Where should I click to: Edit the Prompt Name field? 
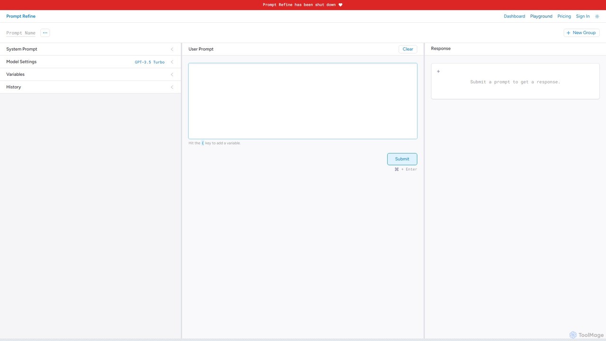(x=21, y=33)
